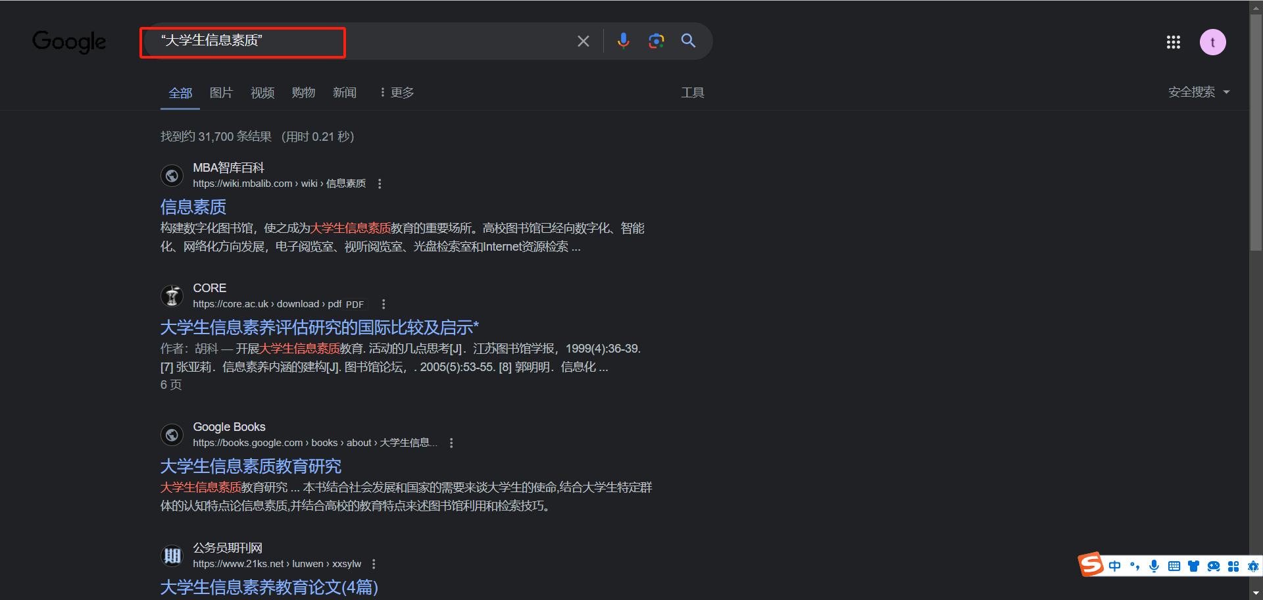Switch to the 购物 tab
The height and width of the screenshot is (600, 1263).
tap(303, 93)
